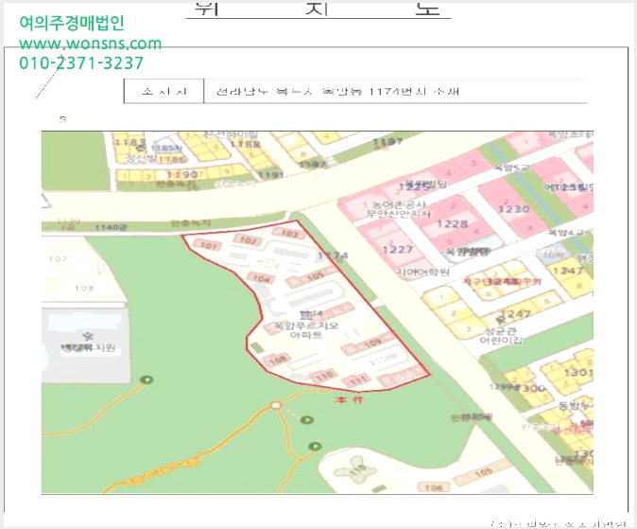Click the 성균관 어린이집 label
637x529 pixels.
pos(501,335)
